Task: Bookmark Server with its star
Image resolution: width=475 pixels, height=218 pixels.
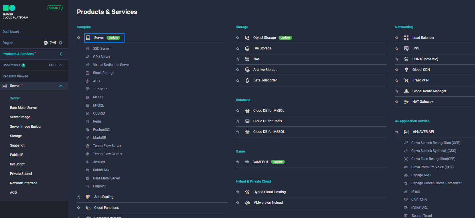Action: 79,38
